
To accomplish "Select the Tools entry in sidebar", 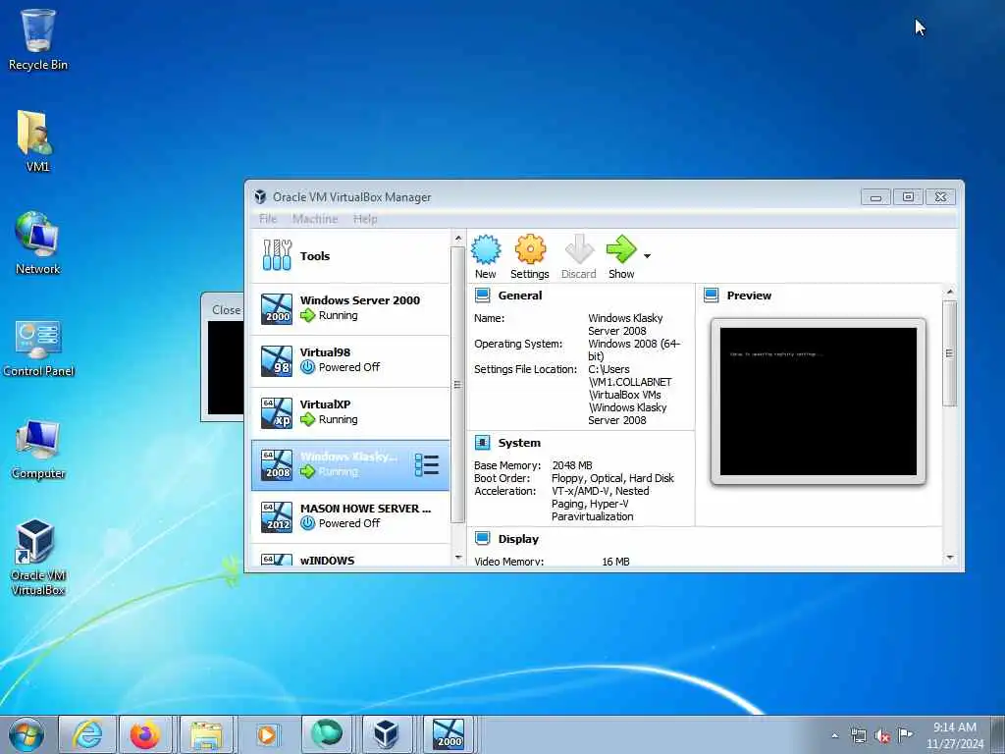I will coord(350,256).
